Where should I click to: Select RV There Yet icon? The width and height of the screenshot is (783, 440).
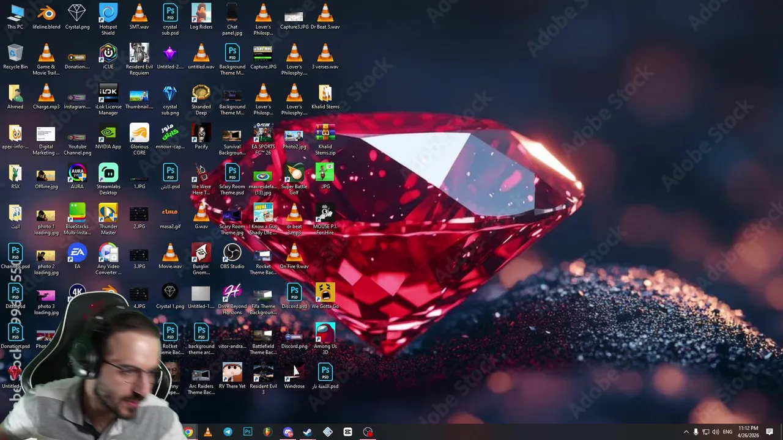(232, 376)
